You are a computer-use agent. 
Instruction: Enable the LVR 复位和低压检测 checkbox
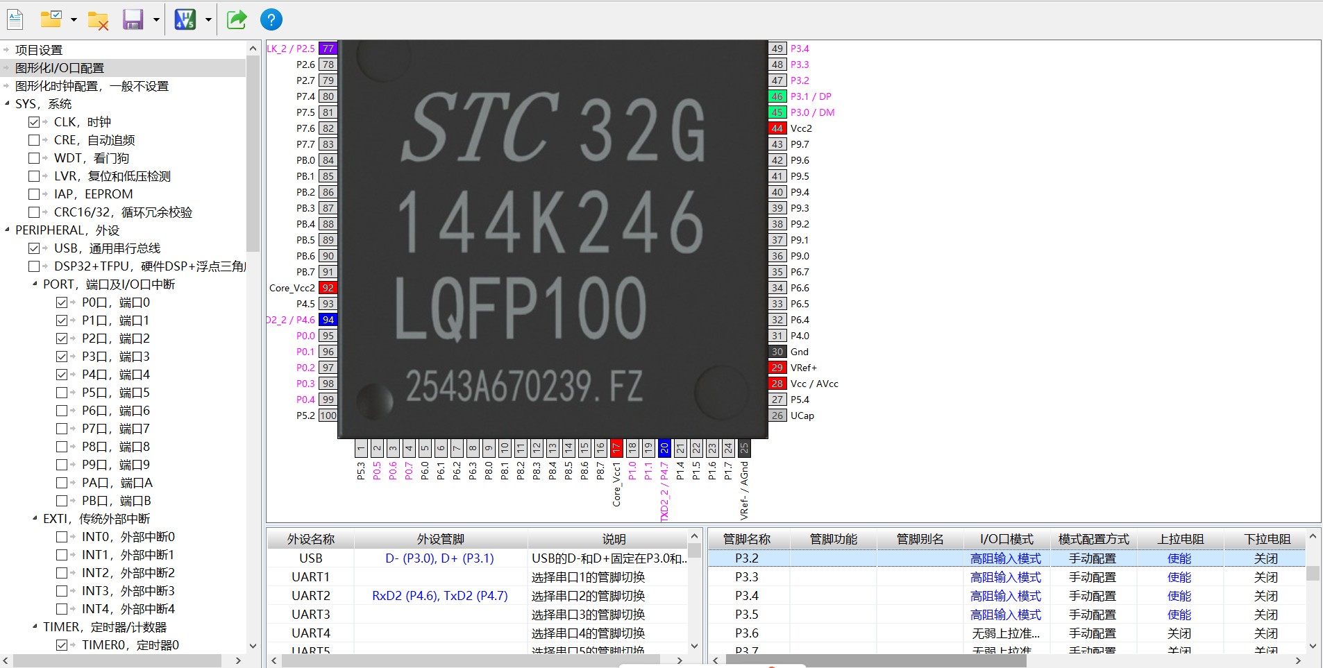(x=34, y=176)
